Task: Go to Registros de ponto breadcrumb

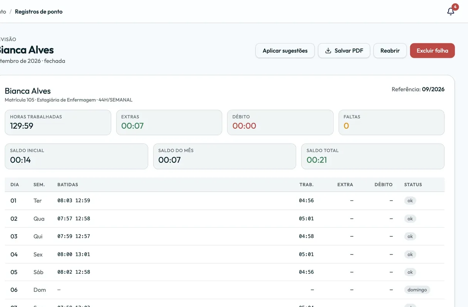Action: point(39,11)
